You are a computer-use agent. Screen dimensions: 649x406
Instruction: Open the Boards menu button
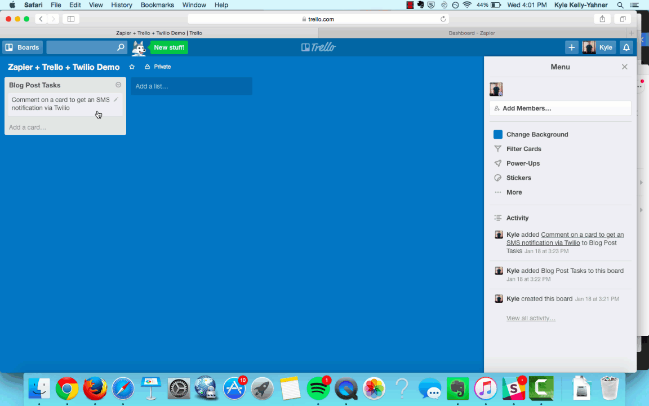[23, 47]
